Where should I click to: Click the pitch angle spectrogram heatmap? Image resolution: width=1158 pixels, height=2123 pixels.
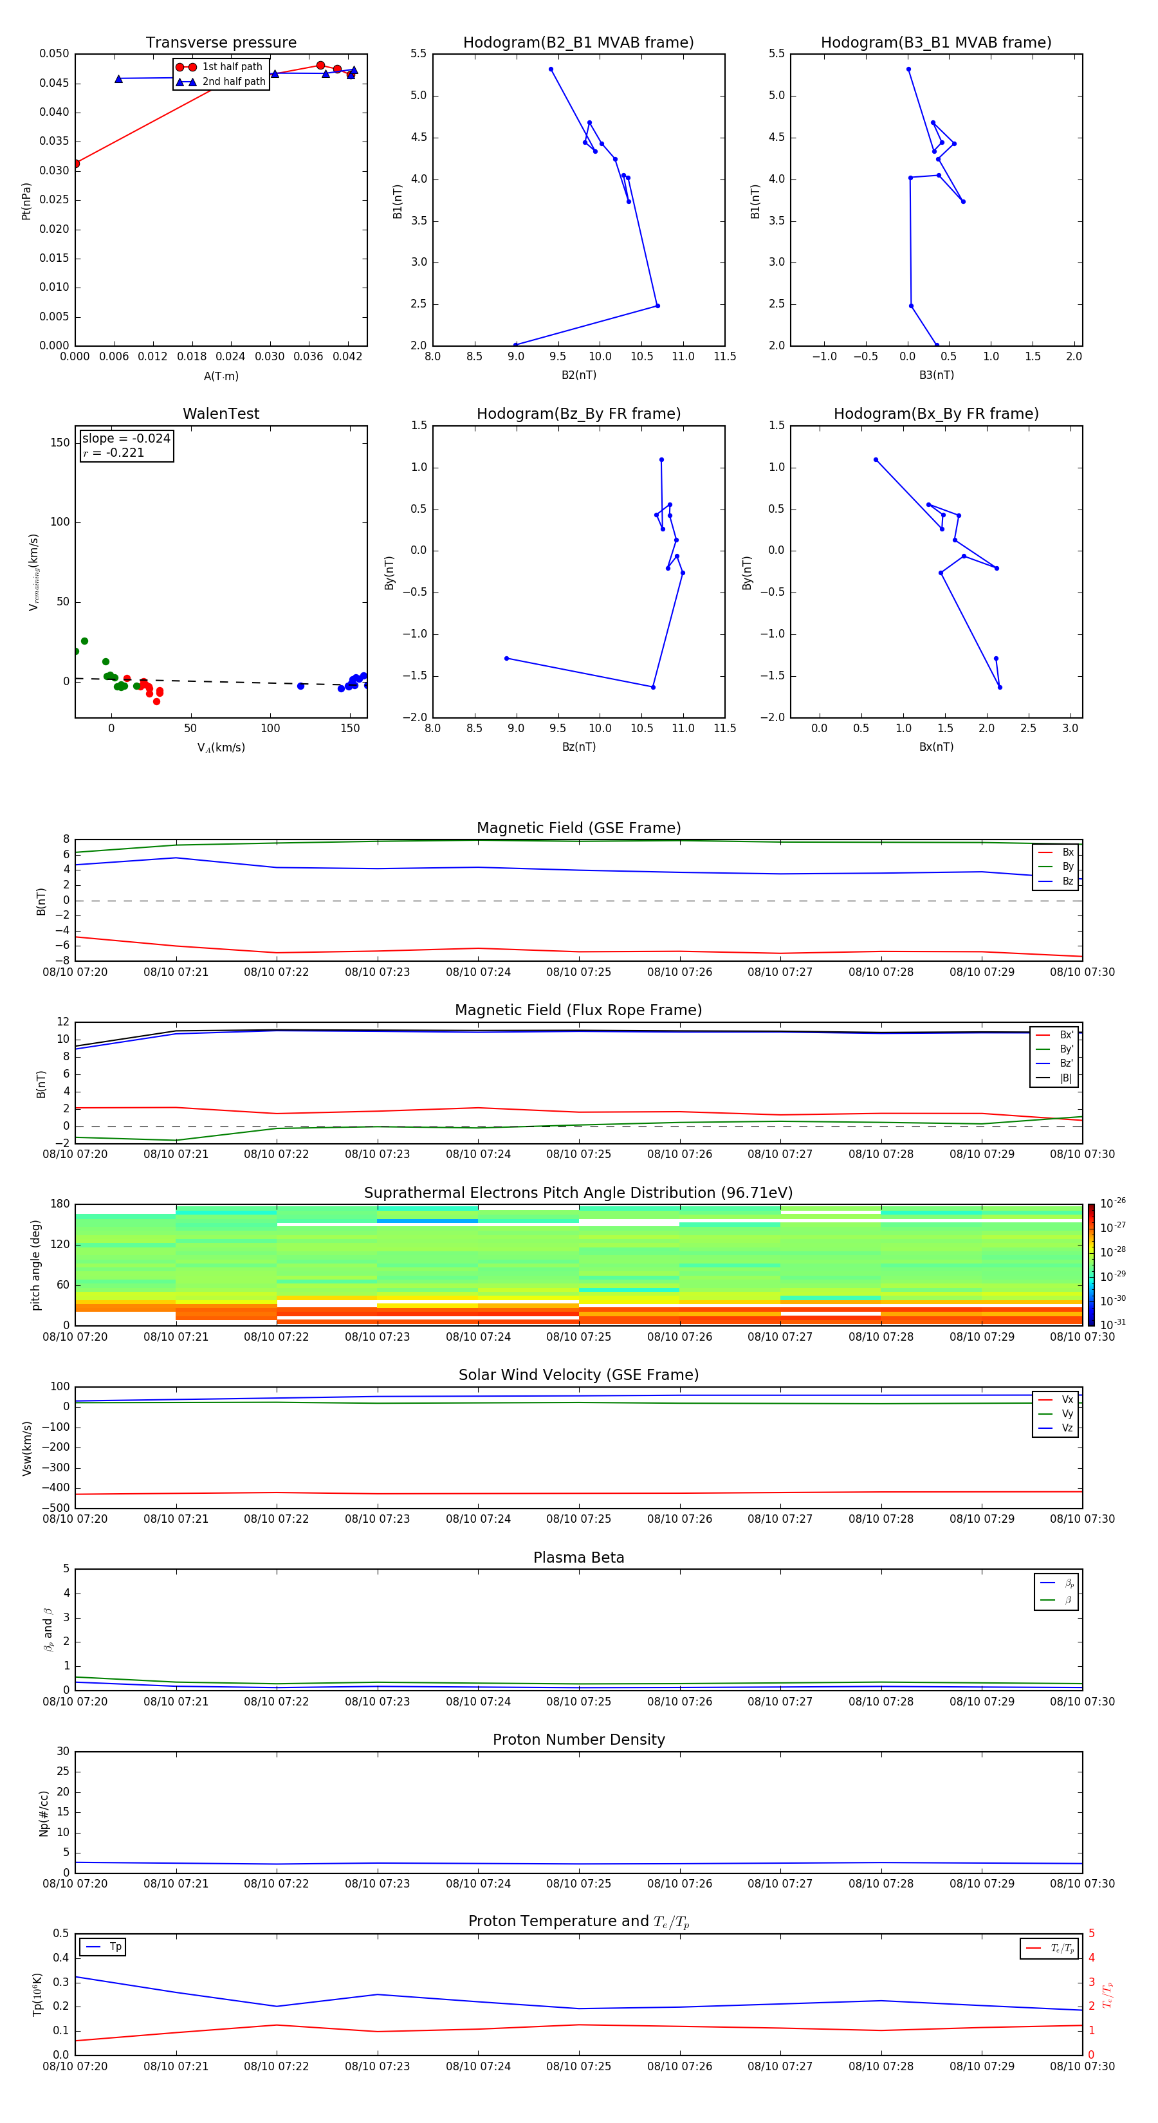point(578,1264)
